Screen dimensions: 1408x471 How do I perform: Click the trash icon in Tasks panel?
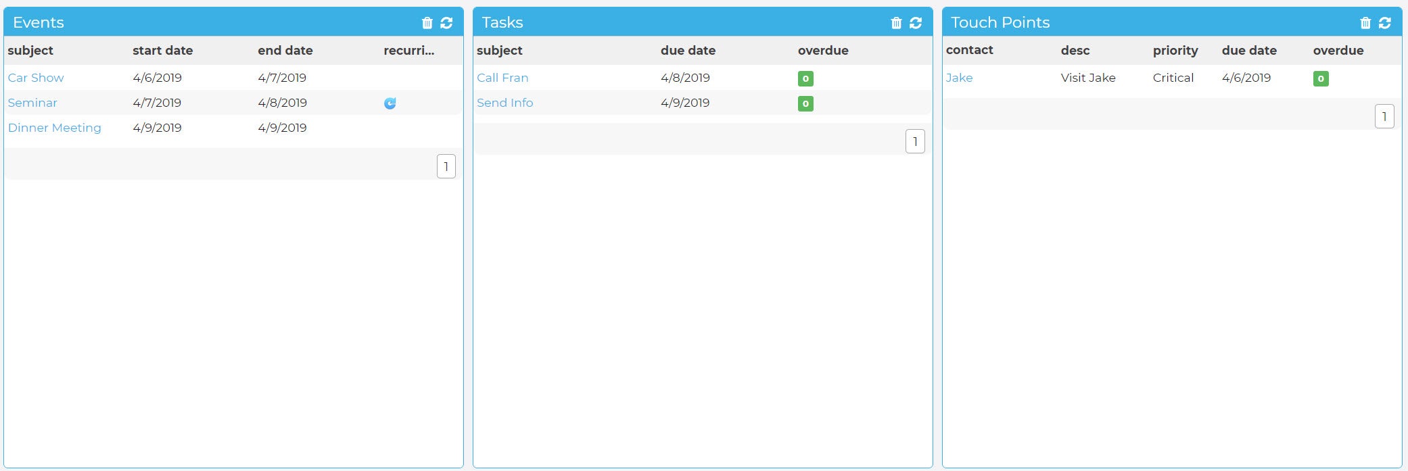tap(896, 23)
